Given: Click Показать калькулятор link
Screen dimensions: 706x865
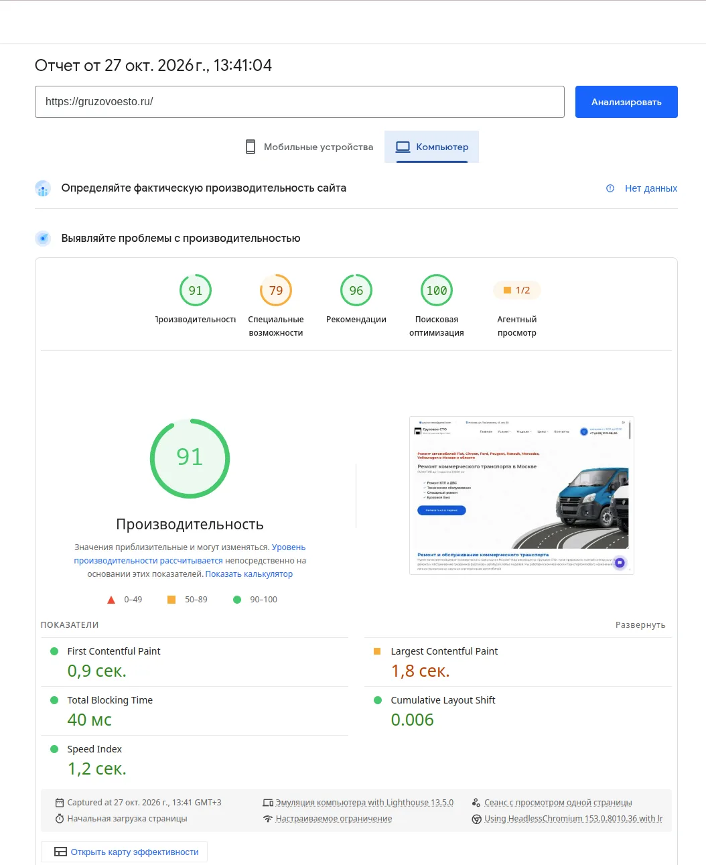Looking at the screenshot, I should (249, 574).
